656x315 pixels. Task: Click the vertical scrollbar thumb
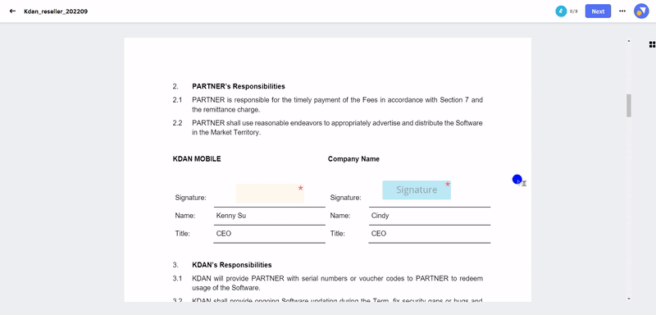tap(628, 106)
